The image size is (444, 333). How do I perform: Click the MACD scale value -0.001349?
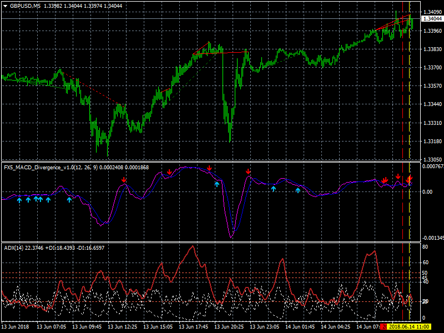coord(433,238)
